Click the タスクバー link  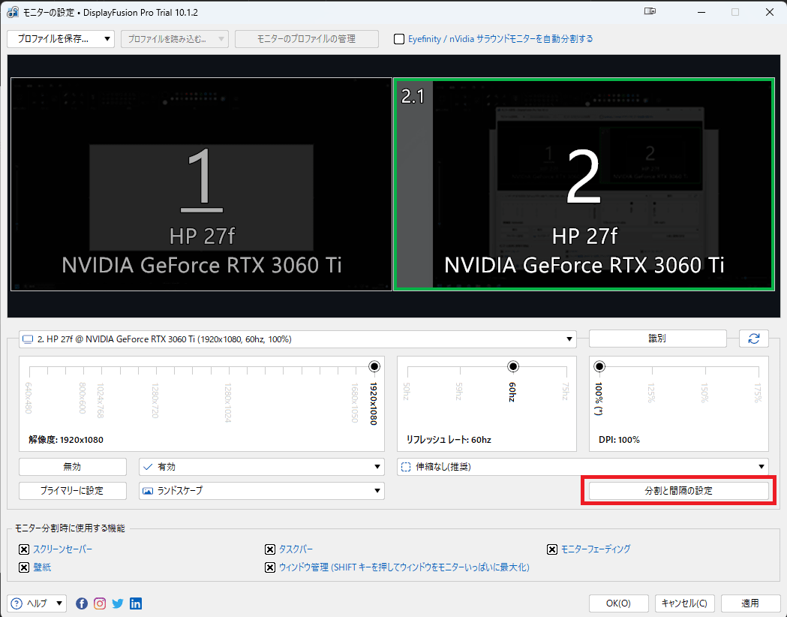pyautogui.click(x=296, y=549)
